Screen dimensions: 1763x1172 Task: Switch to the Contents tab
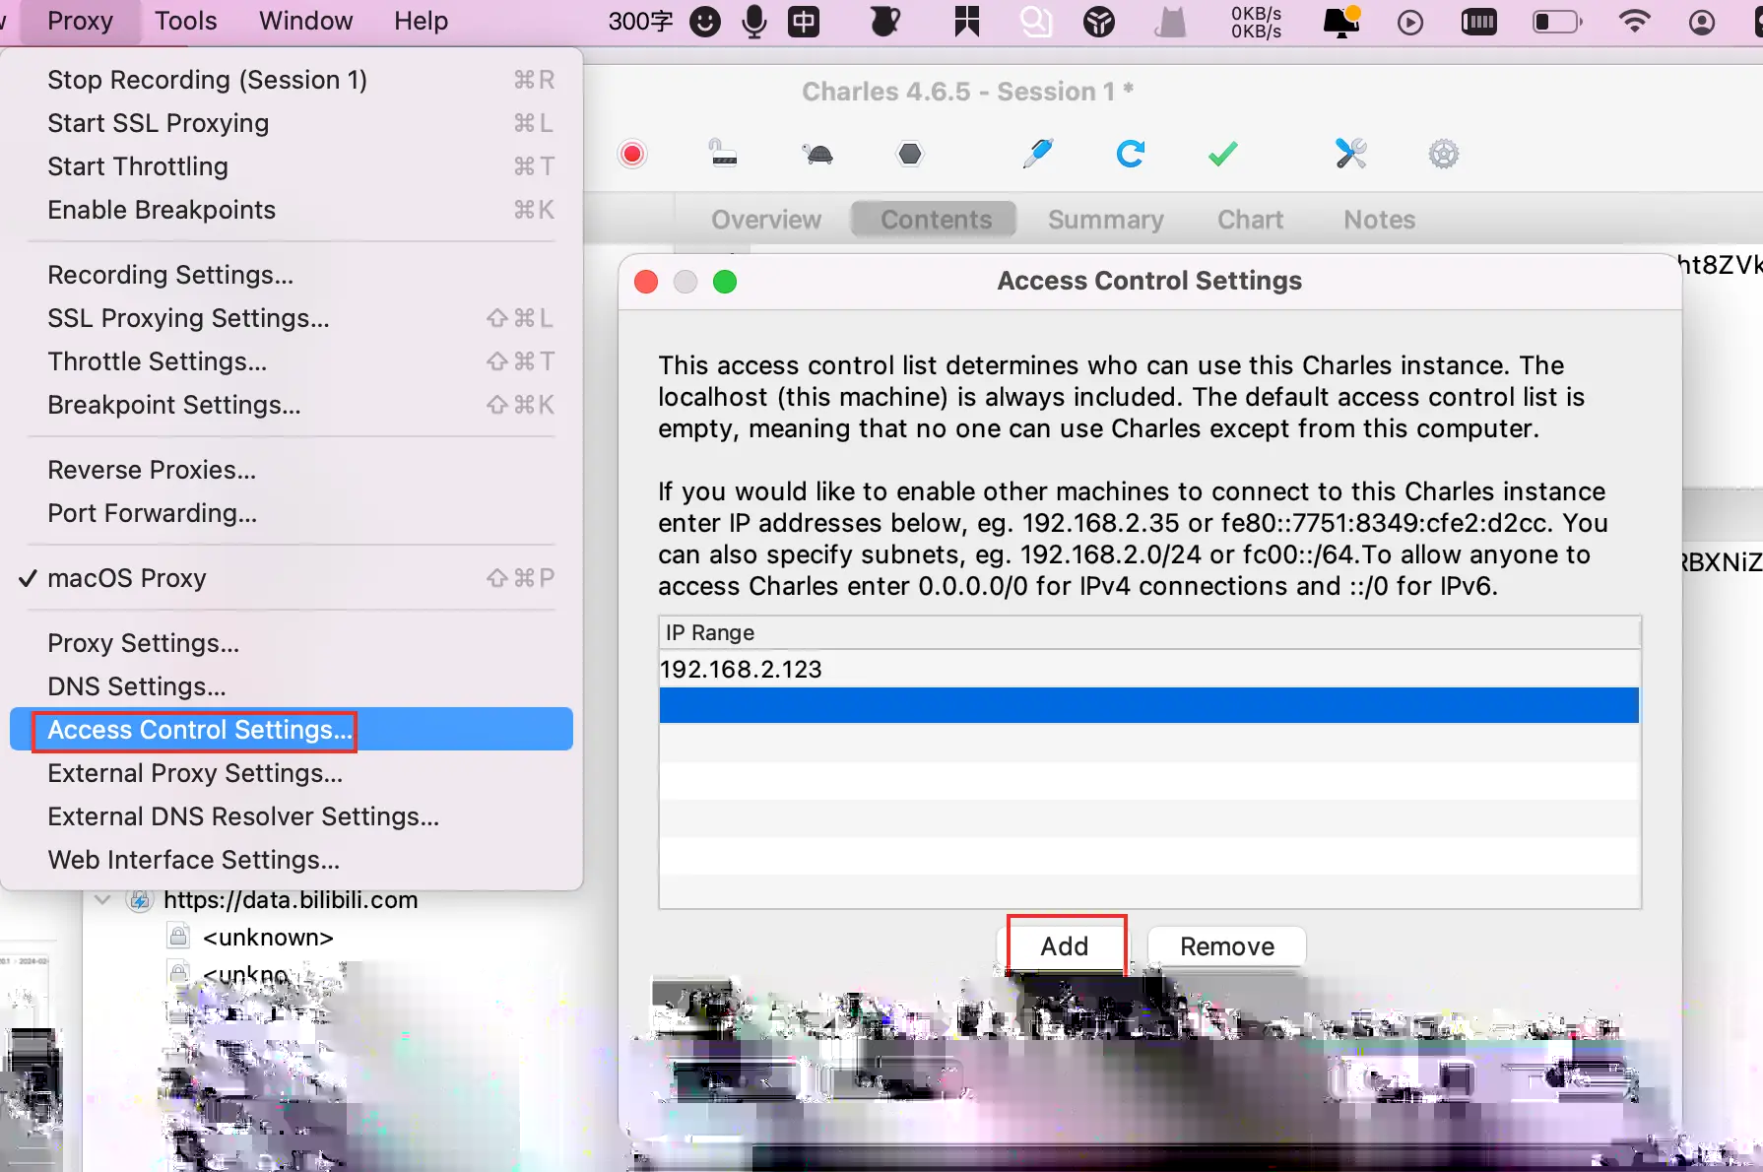pos(936,220)
